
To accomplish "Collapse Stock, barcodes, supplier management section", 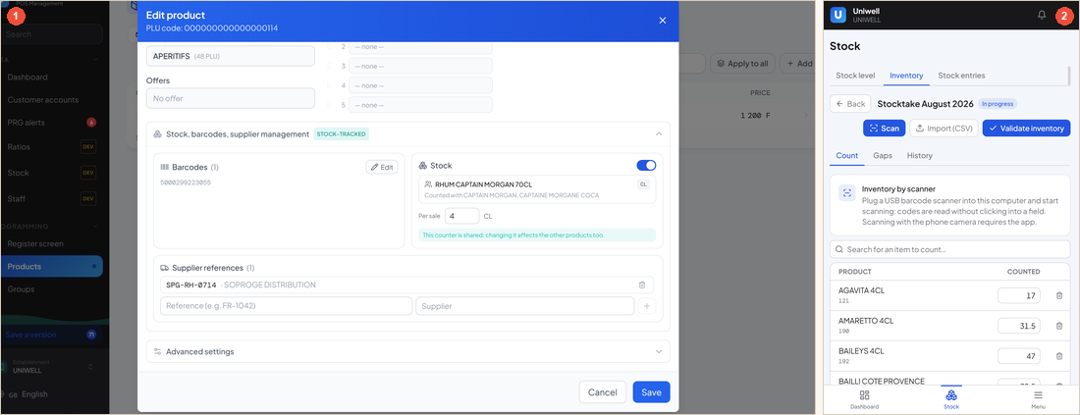I will point(659,134).
